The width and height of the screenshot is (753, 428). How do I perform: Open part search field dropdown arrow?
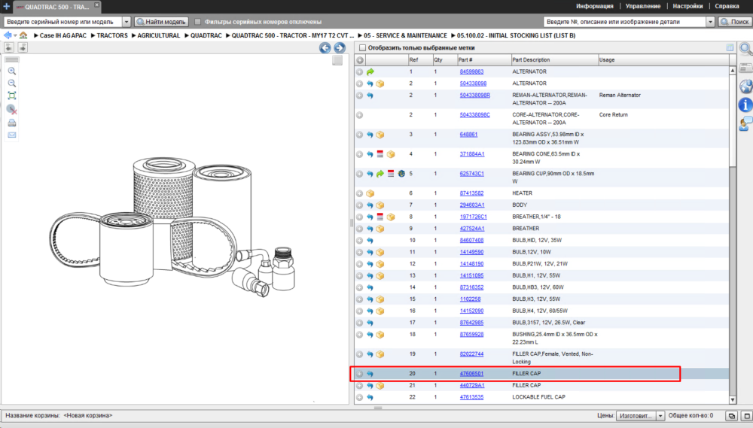coord(710,22)
